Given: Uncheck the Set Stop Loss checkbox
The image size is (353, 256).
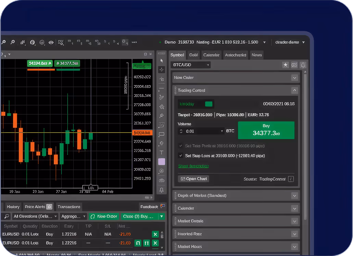Looking at the screenshot, I should pos(180,156).
